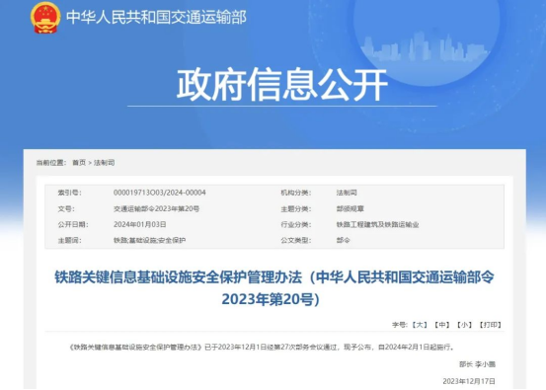
Task: Click the 字号 label
Action: 400,325
